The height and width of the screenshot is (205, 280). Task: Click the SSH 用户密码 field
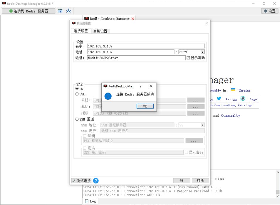pyautogui.click(x=133, y=152)
